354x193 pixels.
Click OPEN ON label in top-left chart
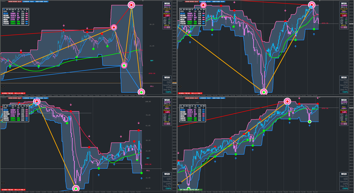pyautogui.click(x=152, y=73)
